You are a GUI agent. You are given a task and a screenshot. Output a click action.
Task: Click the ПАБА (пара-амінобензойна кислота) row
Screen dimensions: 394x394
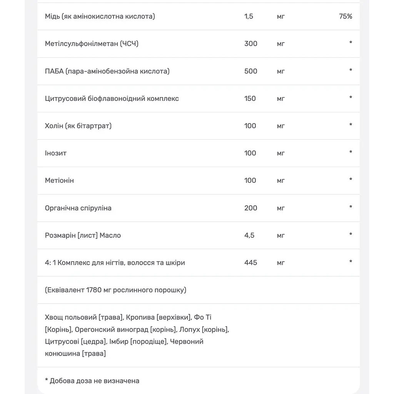pyautogui.click(x=198, y=71)
